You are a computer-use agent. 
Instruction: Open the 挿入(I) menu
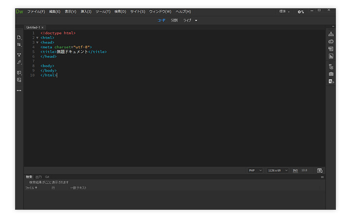tap(86, 12)
